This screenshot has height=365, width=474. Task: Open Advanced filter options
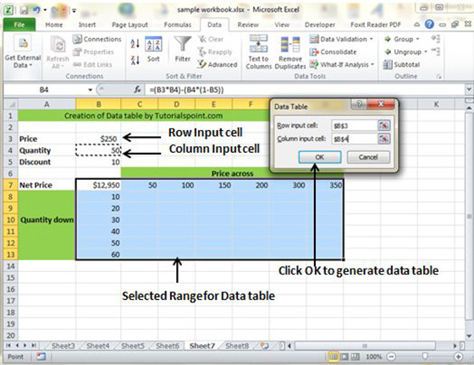click(217, 64)
